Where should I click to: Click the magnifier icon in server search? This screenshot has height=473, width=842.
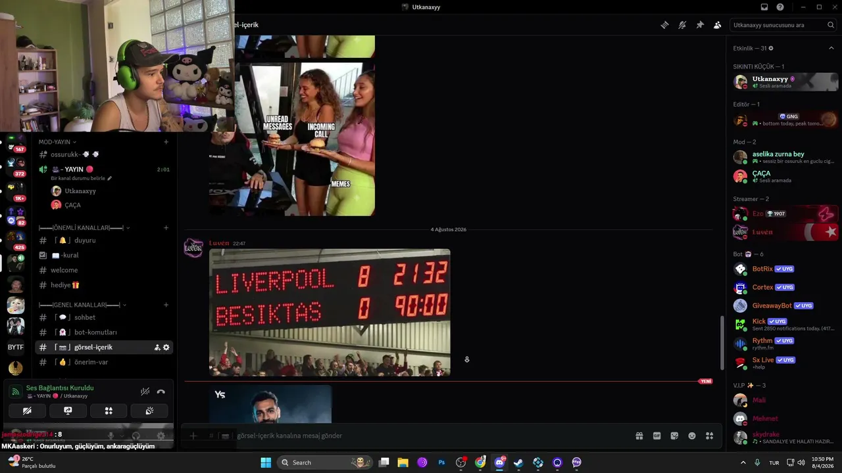(x=831, y=25)
